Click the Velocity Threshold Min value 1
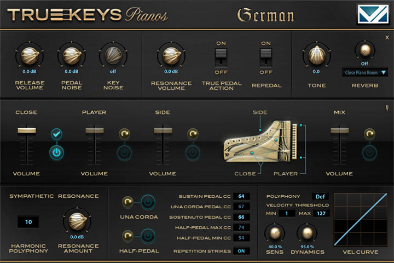 pyautogui.click(x=286, y=214)
